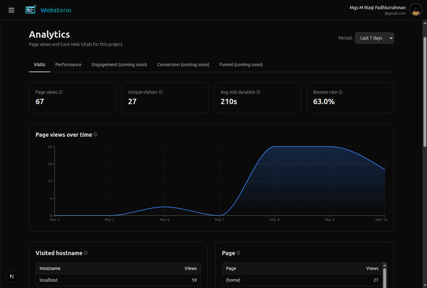Select the Visits tab
427x288 pixels.
[x=39, y=65]
